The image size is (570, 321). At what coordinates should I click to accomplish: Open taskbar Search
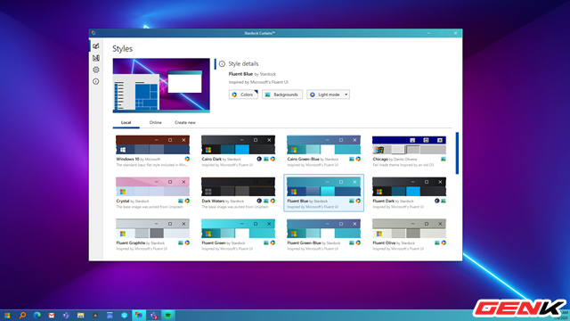click(22, 316)
